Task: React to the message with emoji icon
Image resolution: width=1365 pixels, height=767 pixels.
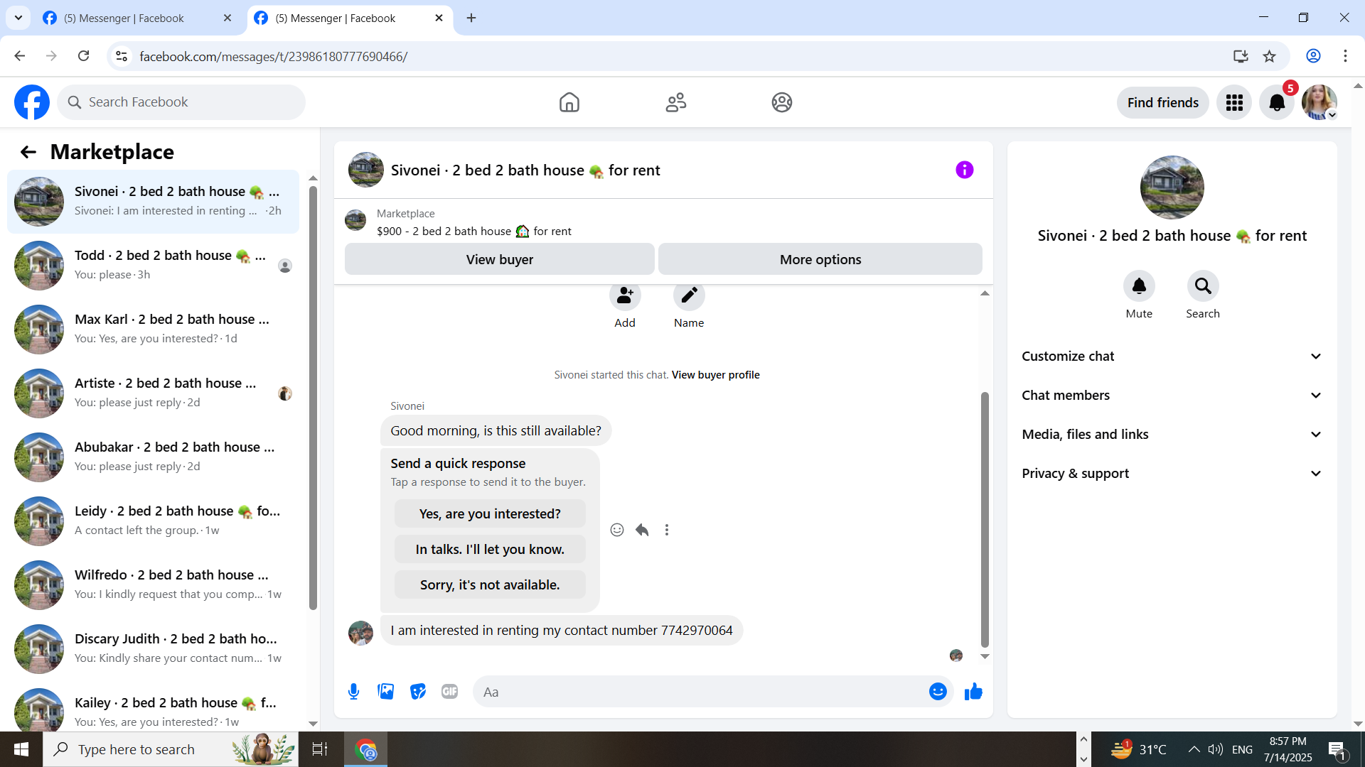Action: pos(616,530)
